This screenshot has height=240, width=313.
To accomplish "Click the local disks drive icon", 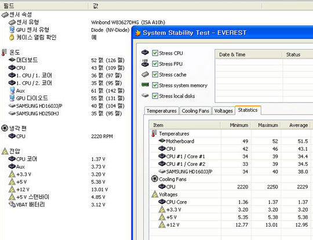I will [145, 95].
